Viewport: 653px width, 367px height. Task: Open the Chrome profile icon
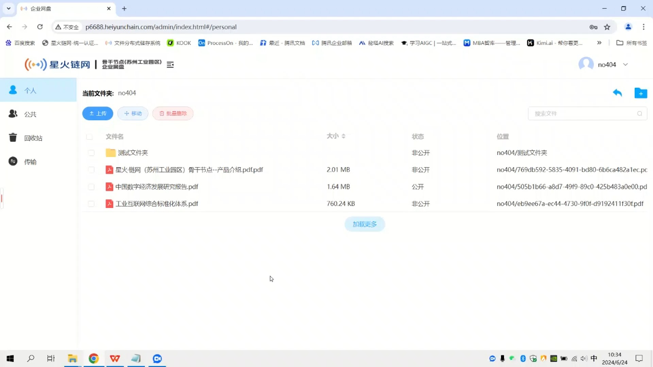point(628,27)
